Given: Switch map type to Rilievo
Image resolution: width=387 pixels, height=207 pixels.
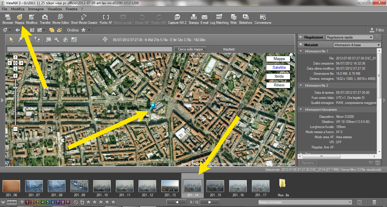Looking at the screenshot, I should 279,85.
